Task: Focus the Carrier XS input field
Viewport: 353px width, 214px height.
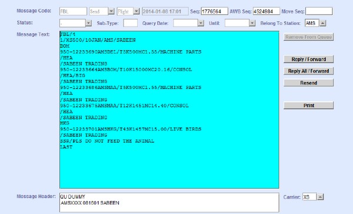Action: click(309, 197)
